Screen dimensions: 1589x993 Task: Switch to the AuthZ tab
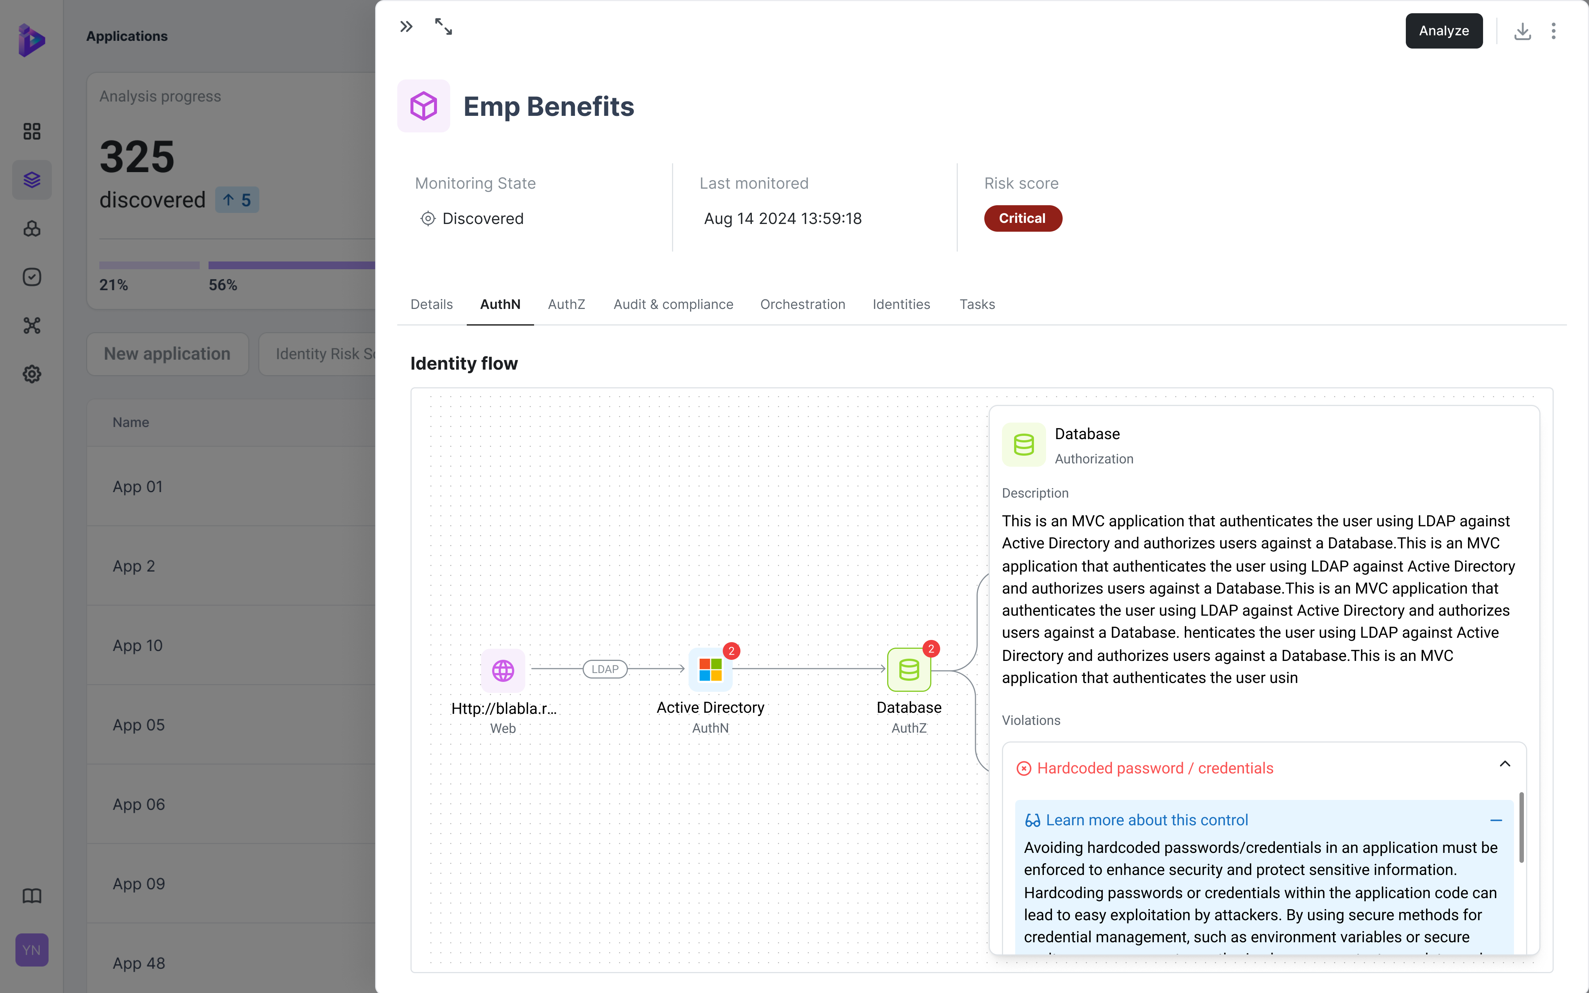566,304
